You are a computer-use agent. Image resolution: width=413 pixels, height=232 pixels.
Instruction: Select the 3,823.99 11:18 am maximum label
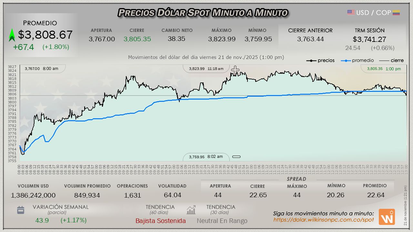[x=206, y=69]
